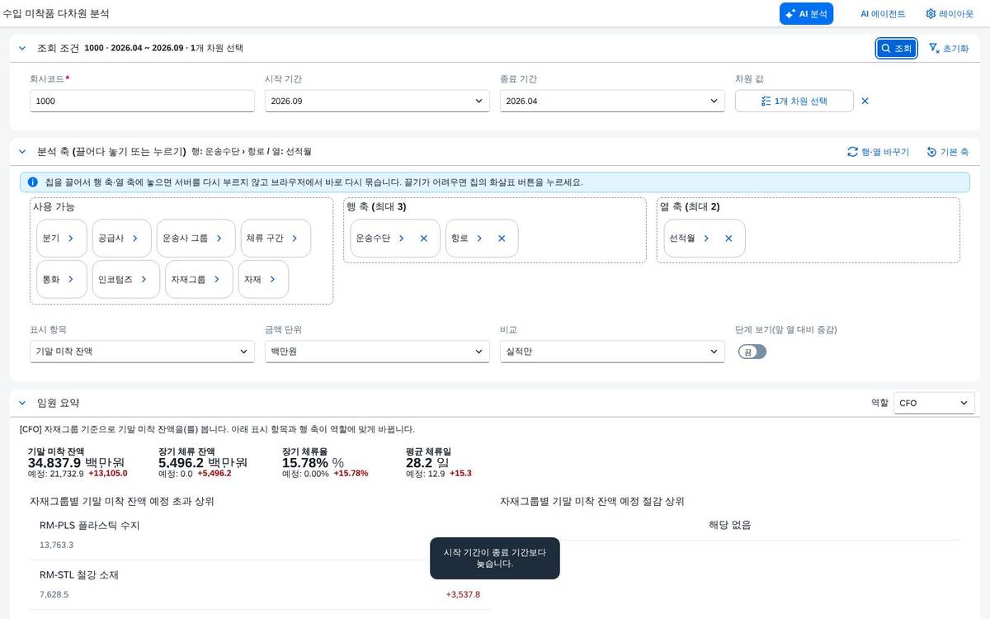Screen dimensions: 990x619
Task: Collapse the 분석 축 section
Action: coord(22,152)
